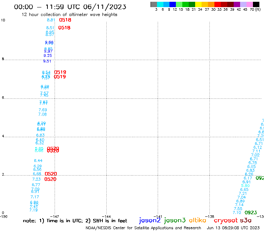Select the orange 30 ft legend swatch
The image size is (264, 231).
[211, 4]
